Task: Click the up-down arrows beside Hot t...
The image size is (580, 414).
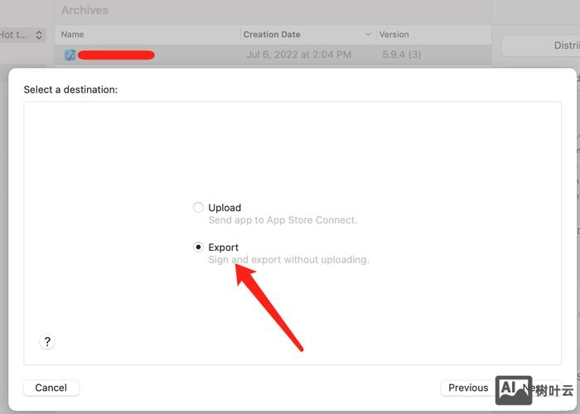Action: (38, 35)
